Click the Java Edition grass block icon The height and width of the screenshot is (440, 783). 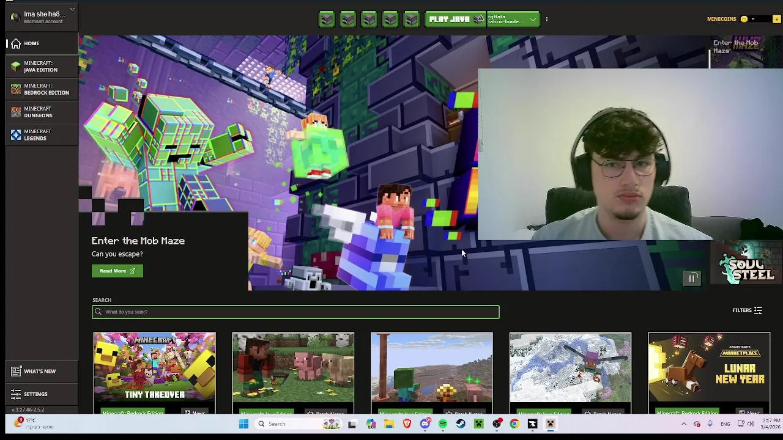(x=16, y=66)
